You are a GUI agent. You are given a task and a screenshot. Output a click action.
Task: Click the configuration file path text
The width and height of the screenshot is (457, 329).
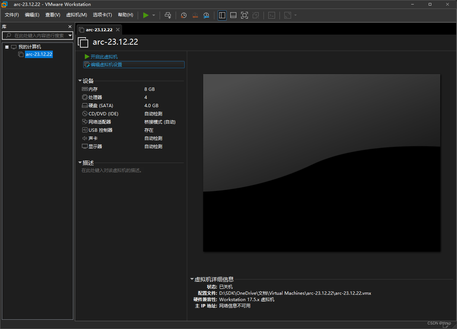tap(295, 293)
